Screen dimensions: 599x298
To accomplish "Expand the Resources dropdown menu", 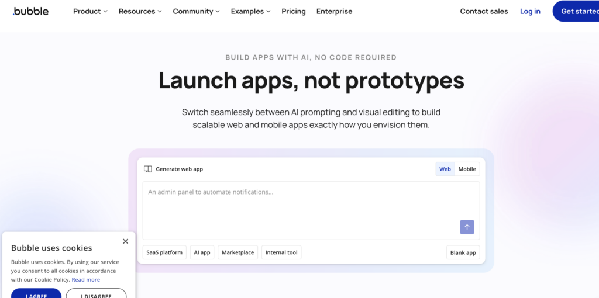I will point(140,11).
